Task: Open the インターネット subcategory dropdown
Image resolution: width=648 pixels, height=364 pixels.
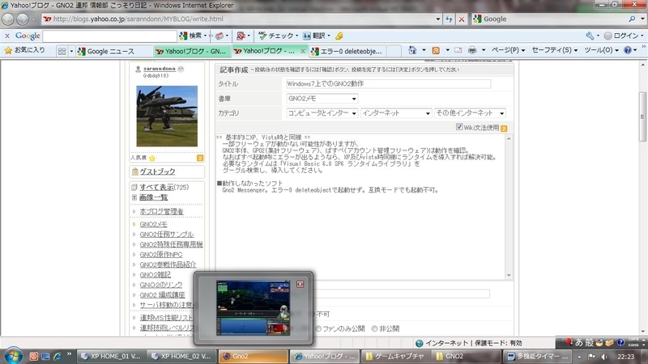Action: point(396,113)
